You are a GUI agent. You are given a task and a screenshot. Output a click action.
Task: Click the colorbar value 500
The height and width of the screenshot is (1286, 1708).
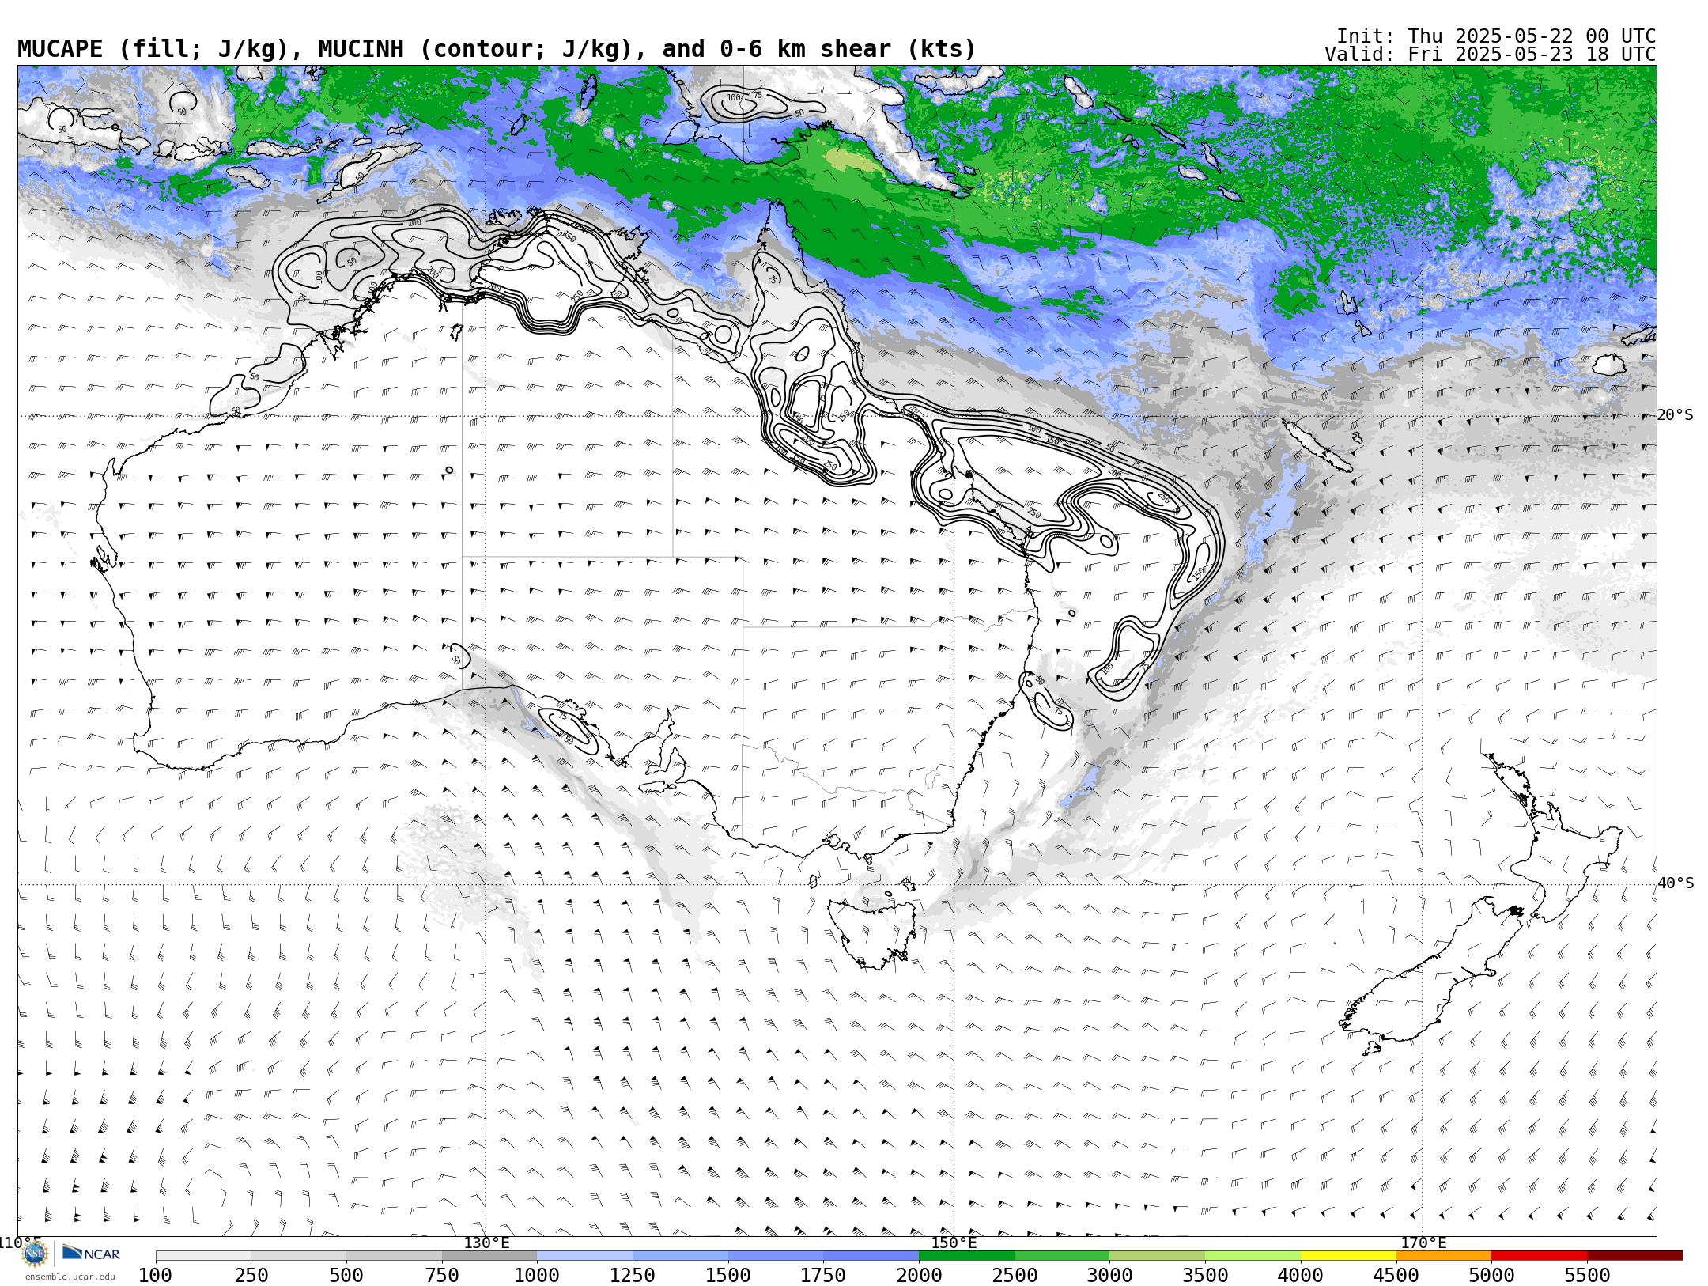tap(346, 1276)
